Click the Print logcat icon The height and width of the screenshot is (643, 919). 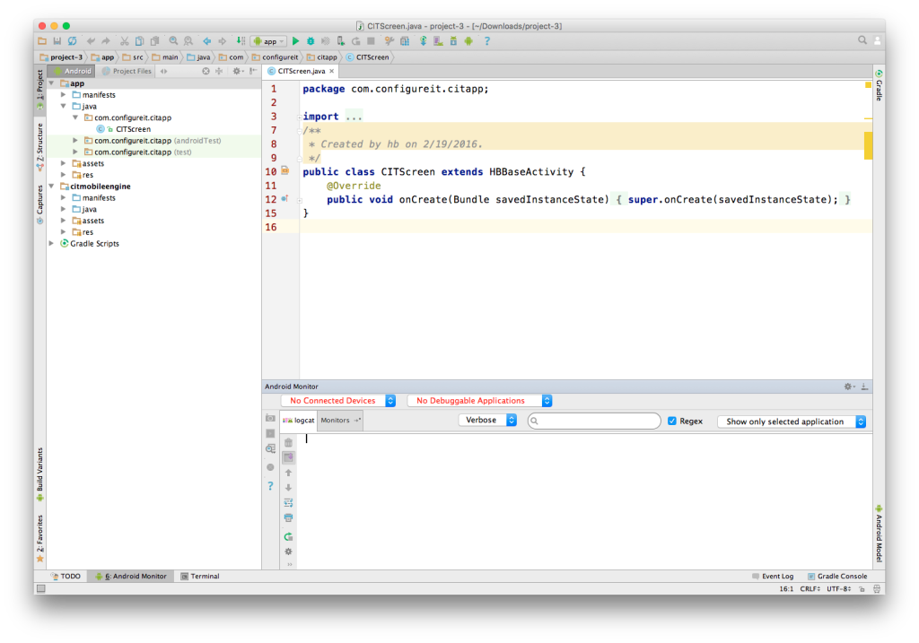[288, 517]
